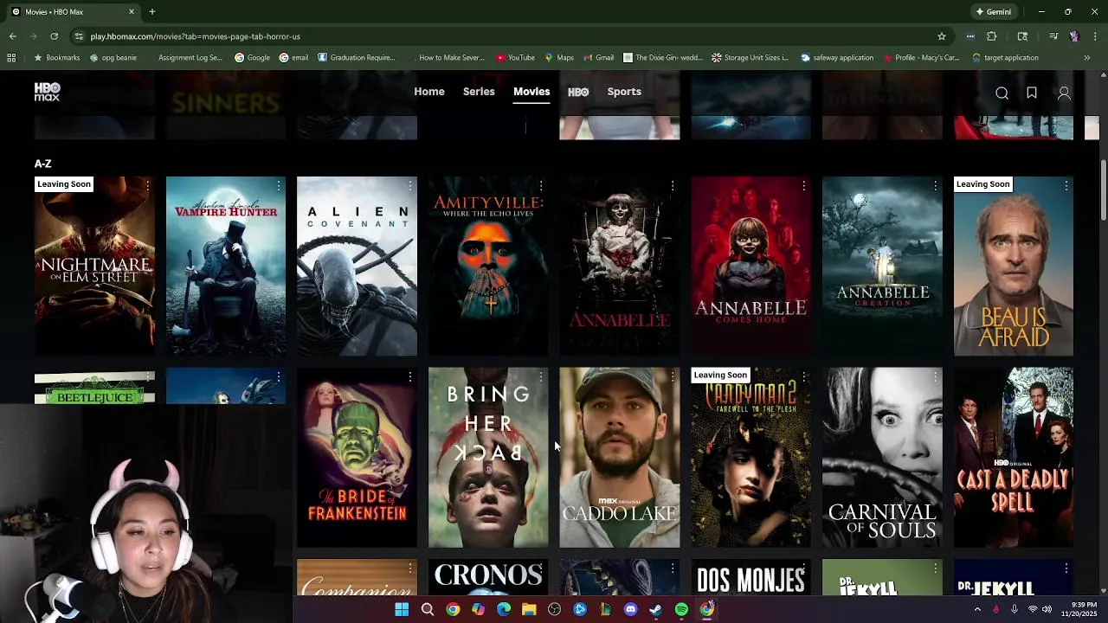1108x623 pixels.
Task: Go to the Home tab
Action: click(429, 92)
